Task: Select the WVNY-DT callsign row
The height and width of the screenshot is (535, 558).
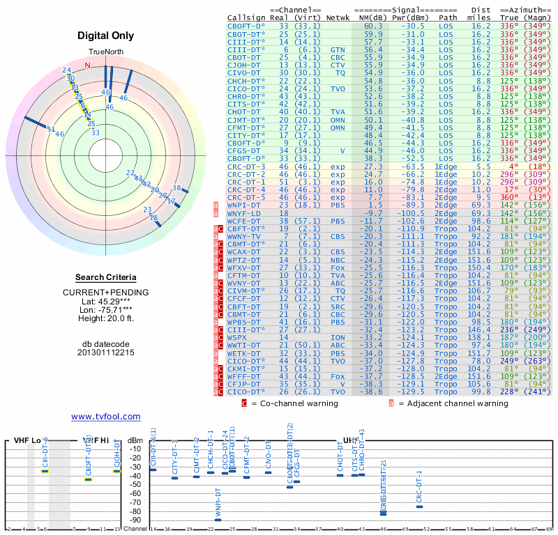Action: point(389,284)
